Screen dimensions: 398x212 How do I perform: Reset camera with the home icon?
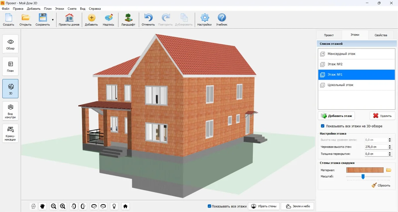125,206
